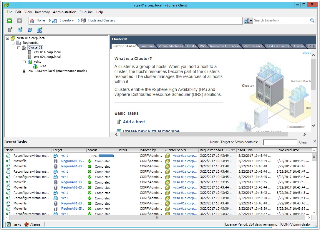Screen dimensions: 320x230
Task: Click the tab scroll right arrow
Action: click(x=314, y=46)
